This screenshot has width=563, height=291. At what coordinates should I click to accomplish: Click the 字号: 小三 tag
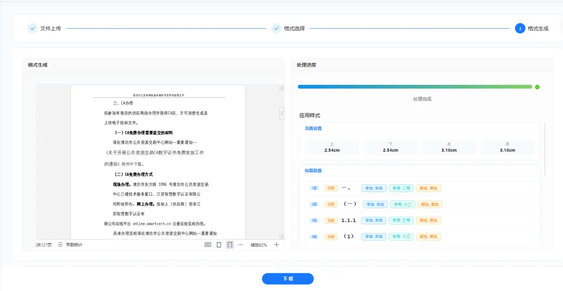(x=401, y=236)
